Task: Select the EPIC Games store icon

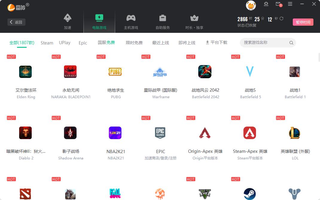Action: point(160,133)
